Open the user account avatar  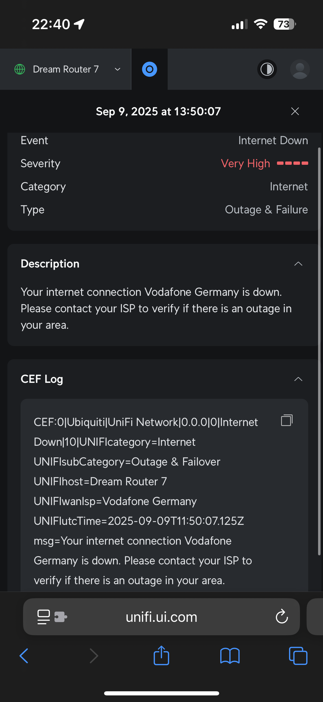pos(300,69)
